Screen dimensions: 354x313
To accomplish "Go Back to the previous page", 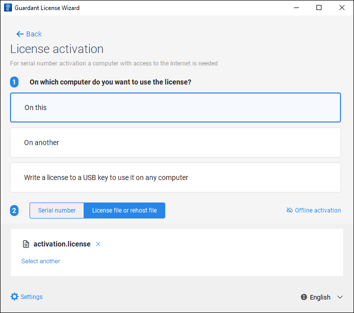I will point(34,34).
